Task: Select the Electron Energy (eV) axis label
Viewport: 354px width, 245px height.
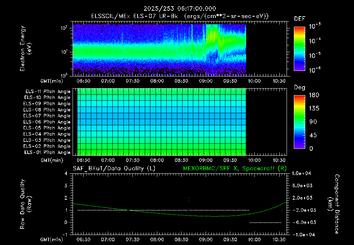Action: (x=26, y=48)
